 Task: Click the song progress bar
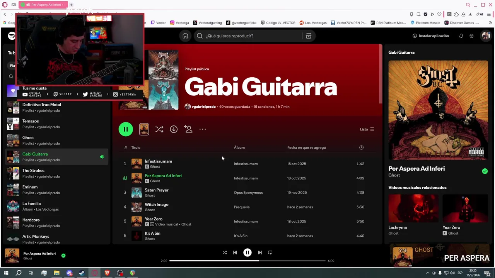tap(247, 261)
